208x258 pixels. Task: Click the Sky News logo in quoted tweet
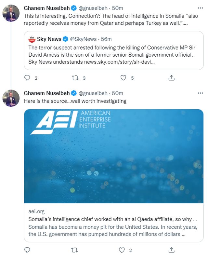(32, 39)
